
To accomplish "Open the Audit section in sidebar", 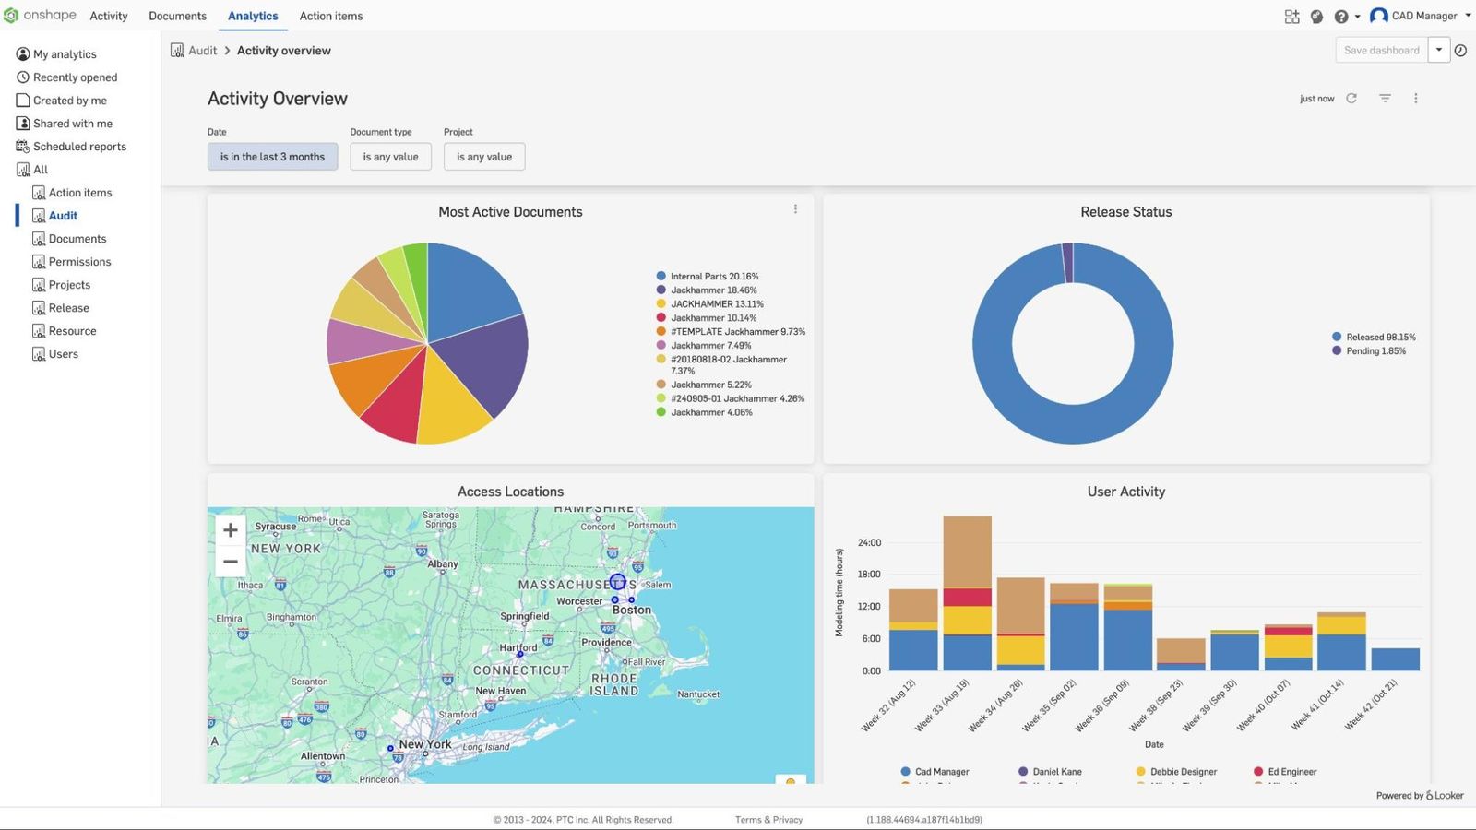I will pyautogui.click(x=63, y=215).
